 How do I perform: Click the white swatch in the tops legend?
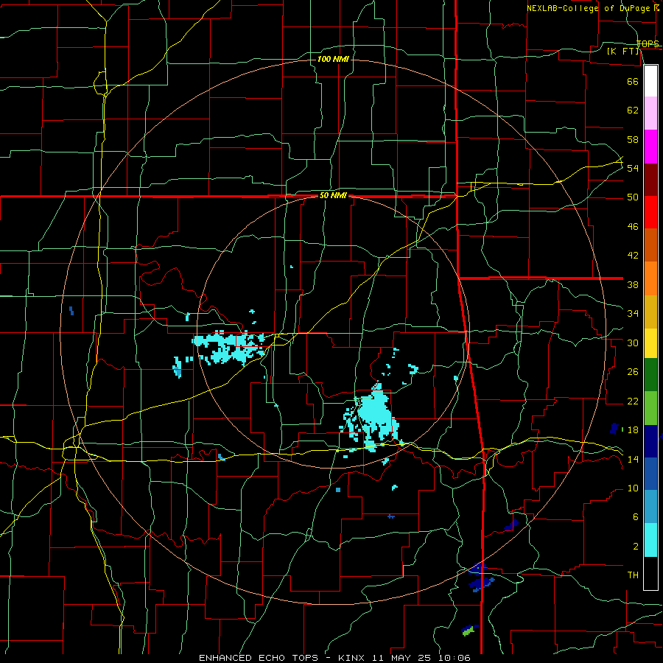tap(650, 81)
